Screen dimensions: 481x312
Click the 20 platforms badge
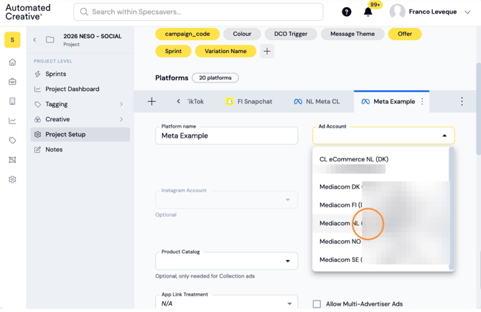click(x=215, y=78)
